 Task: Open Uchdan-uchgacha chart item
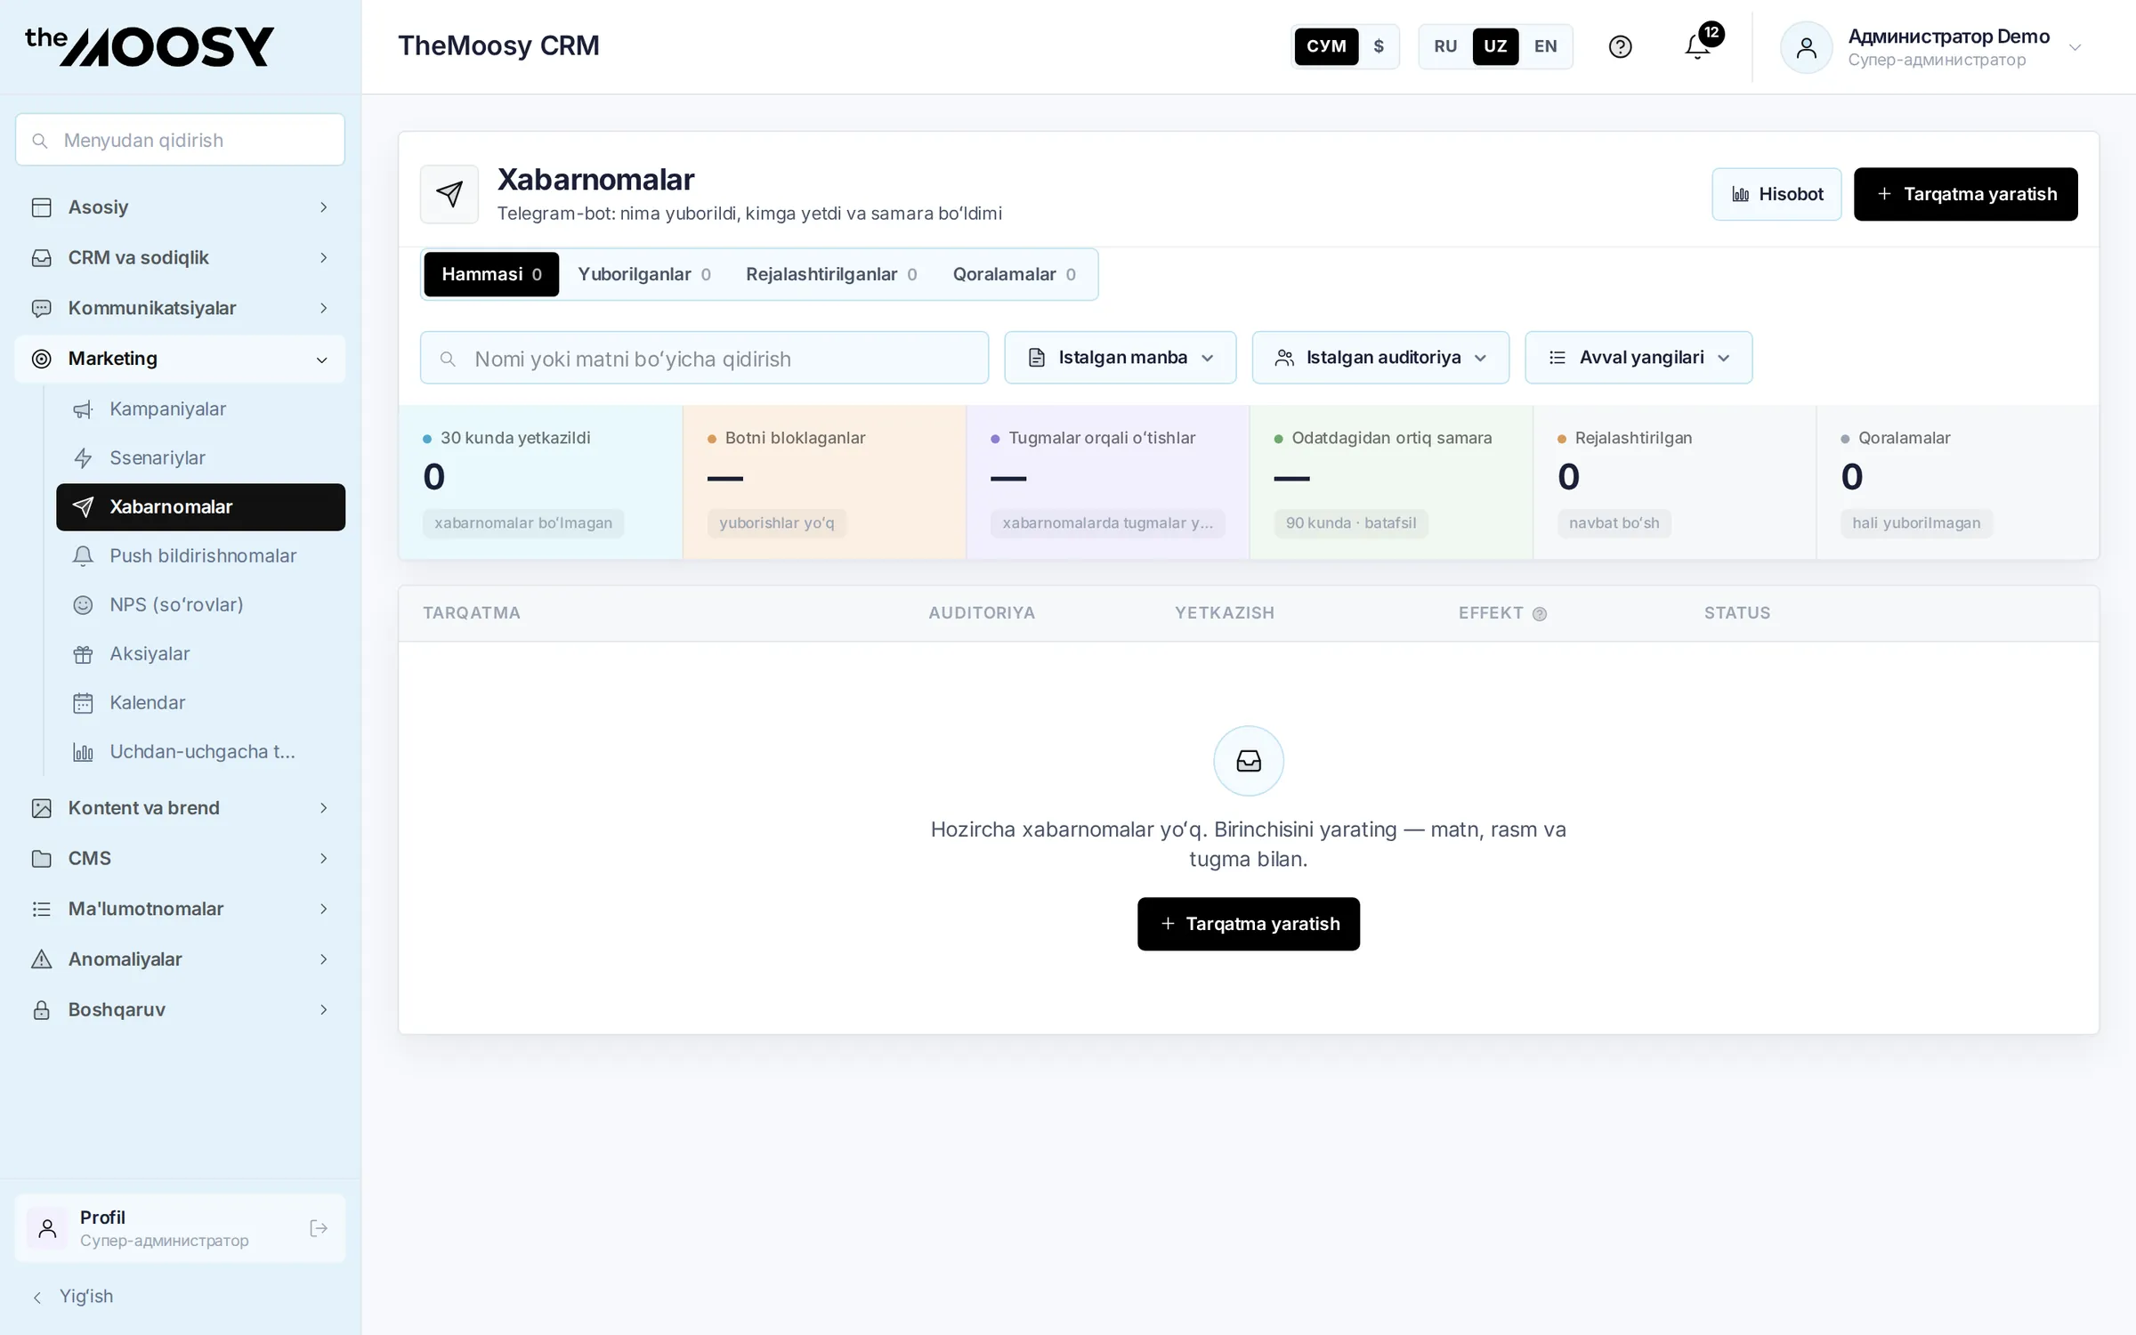coord(200,751)
